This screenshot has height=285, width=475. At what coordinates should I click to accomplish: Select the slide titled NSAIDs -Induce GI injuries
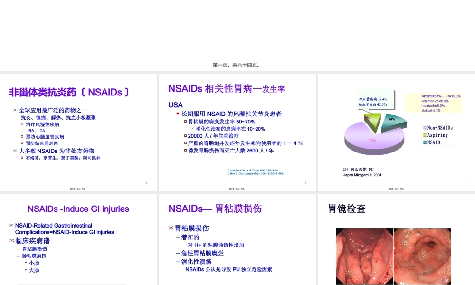[78, 209]
